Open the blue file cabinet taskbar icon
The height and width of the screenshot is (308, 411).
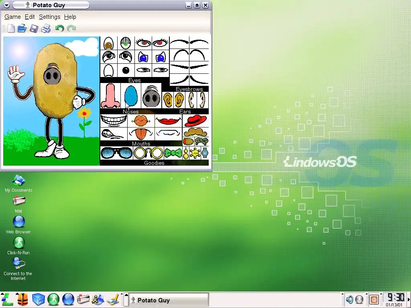(x=38, y=299)
